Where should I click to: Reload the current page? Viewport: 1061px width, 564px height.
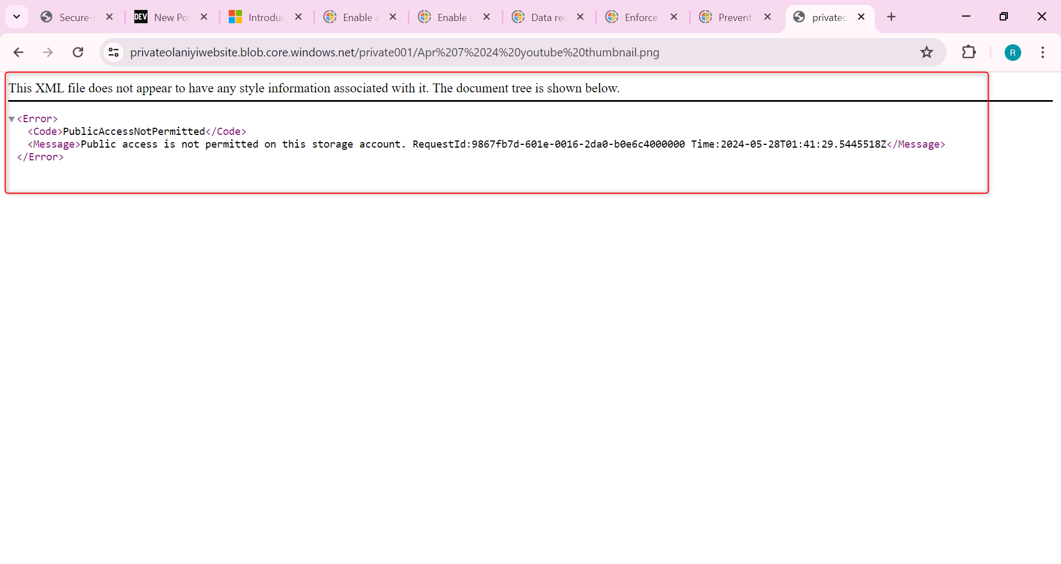coord(78,52)
